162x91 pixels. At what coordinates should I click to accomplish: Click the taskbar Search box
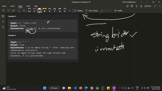(54, 88)
